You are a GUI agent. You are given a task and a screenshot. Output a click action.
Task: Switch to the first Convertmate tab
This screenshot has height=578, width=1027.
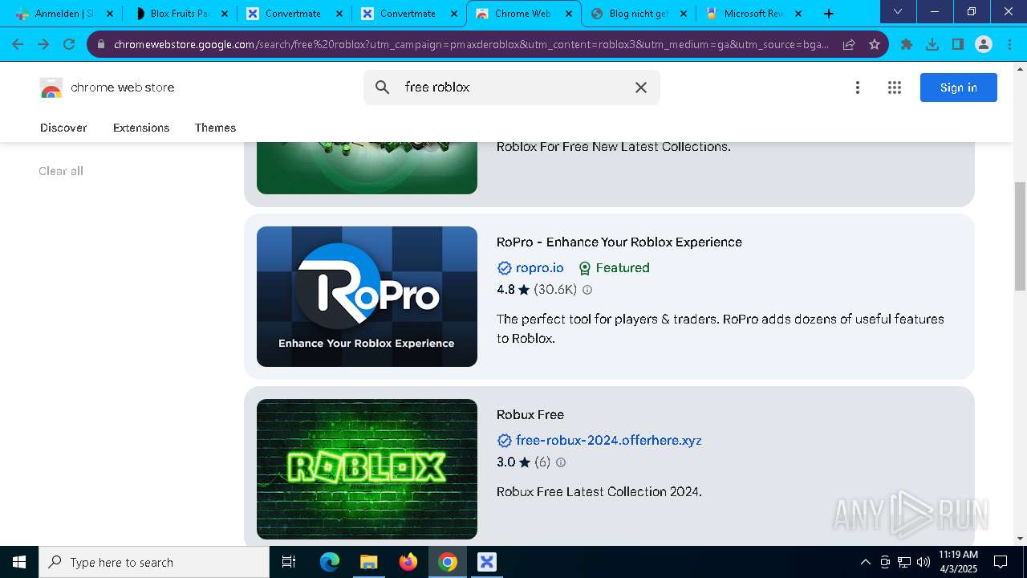click(294, 14)
